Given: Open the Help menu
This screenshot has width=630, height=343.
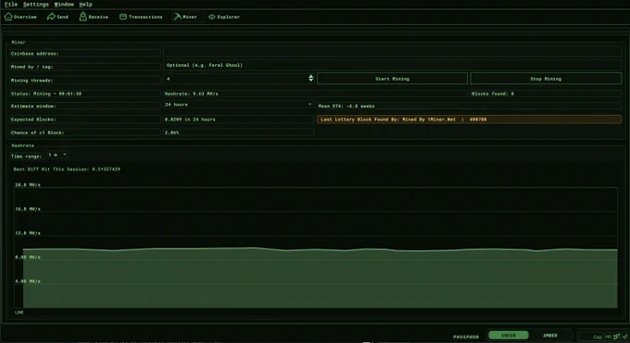Looking at the screenshot, I should click(x=85, y=5).
